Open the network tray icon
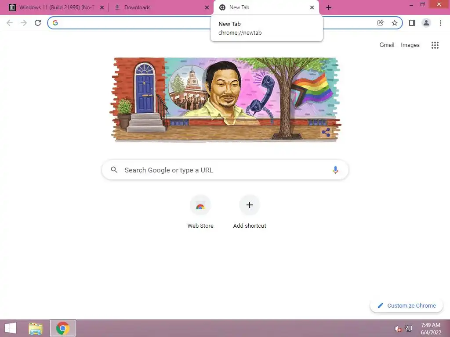450x337 pixels. click(x=409, y=328)
